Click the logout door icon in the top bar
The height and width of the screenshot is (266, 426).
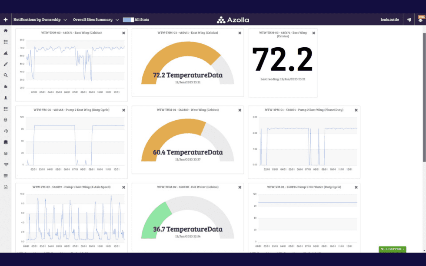(409, 20)
